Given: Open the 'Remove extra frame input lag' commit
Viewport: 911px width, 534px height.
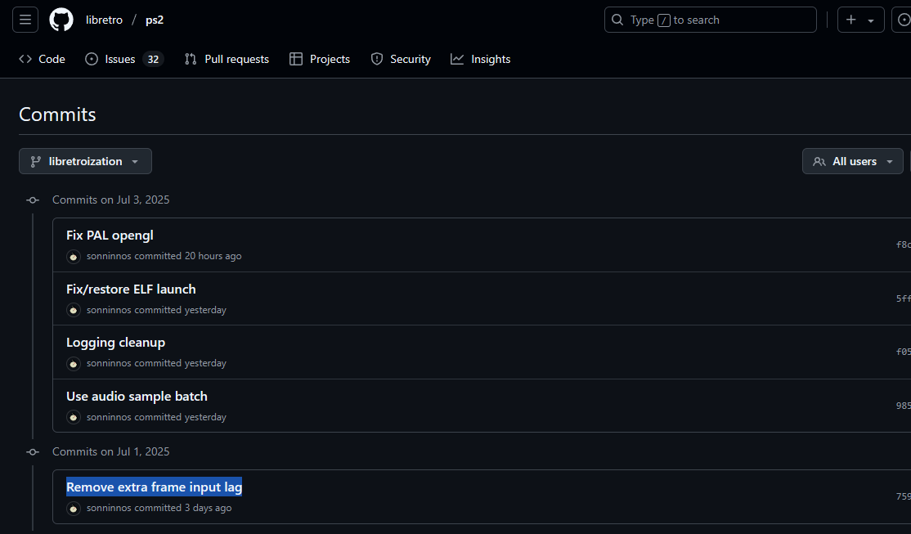Looking at the screenshot, I should (x=154, y=487).
